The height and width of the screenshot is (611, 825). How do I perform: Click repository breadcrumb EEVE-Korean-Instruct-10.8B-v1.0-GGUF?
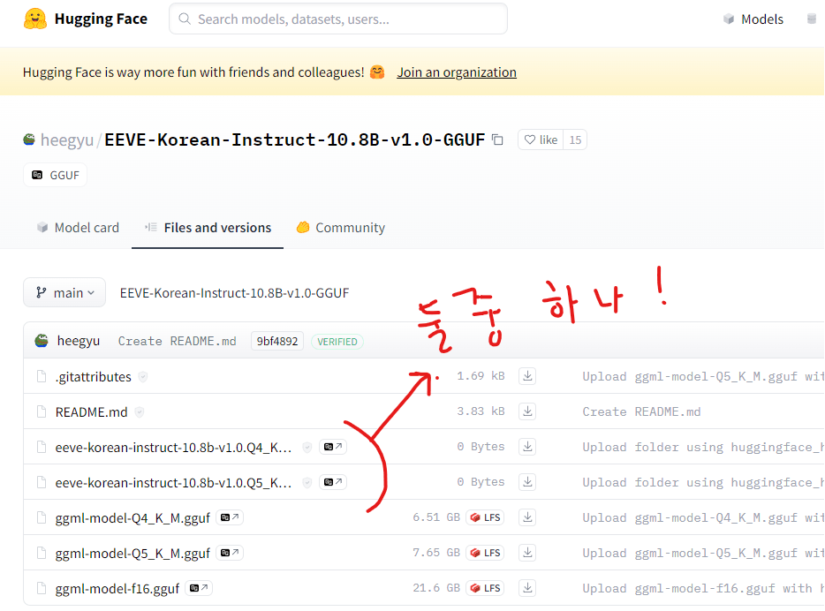click(x=234, y=293)
